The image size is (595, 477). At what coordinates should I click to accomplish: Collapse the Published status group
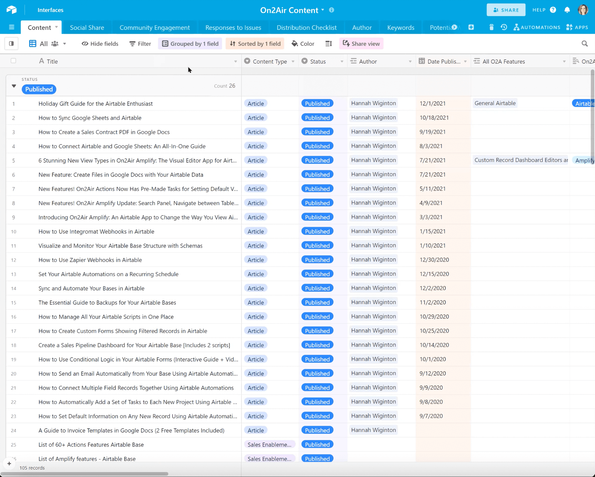pos(14,86)
